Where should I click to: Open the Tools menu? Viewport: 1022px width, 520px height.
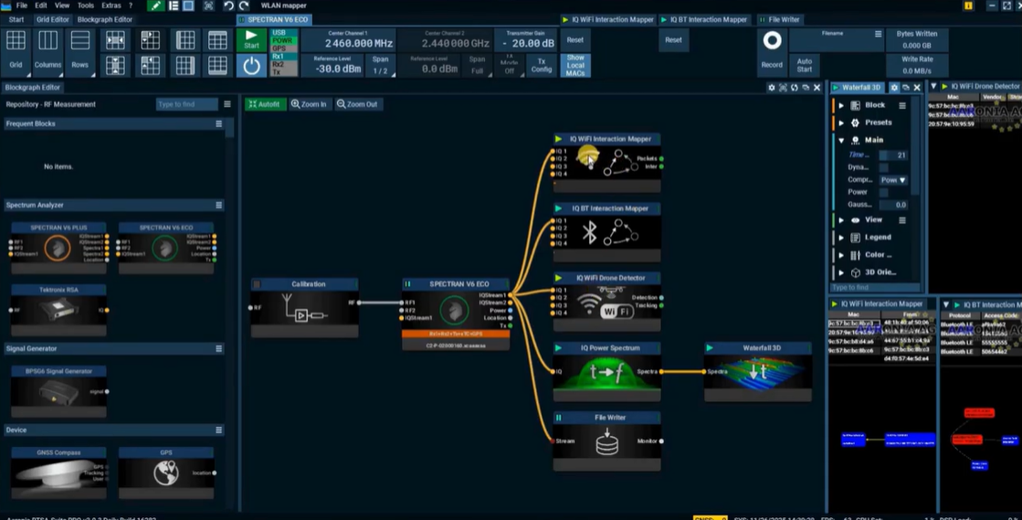pyautogui.click(x=85, y=5)
